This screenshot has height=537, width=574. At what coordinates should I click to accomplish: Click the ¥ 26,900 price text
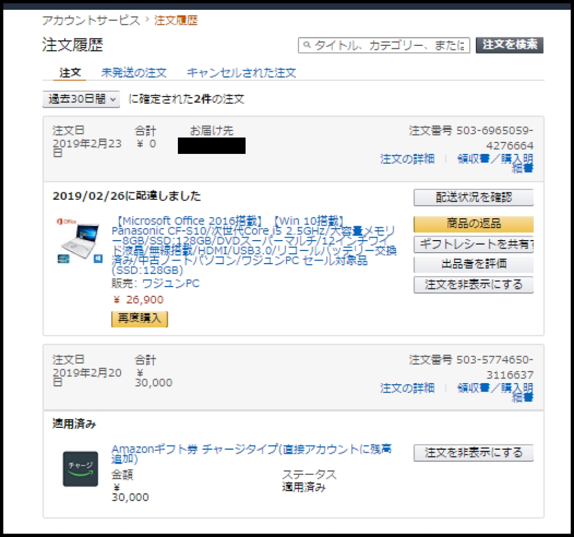[138, 300]
